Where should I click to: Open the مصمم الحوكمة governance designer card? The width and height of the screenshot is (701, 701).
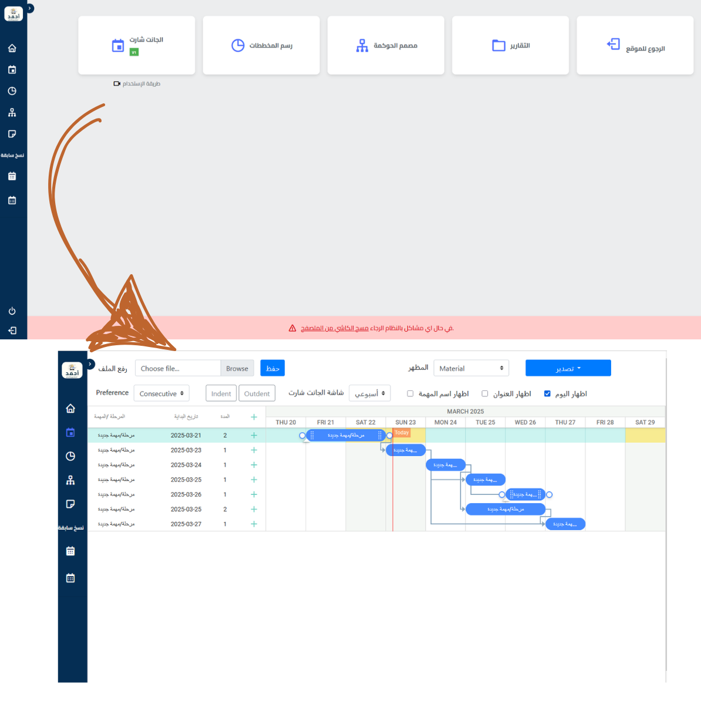(x=386, y=45)
